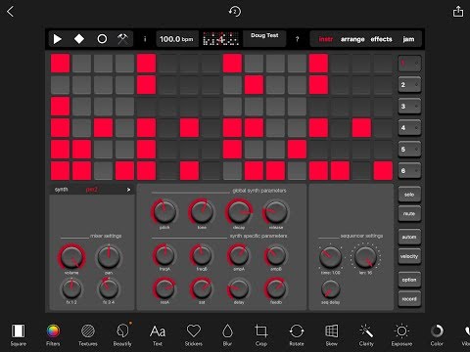Image resolution: width=470 pixels, height=352 pixels.
Task: Start playback with the play triangle
Action: coord(58,39)
